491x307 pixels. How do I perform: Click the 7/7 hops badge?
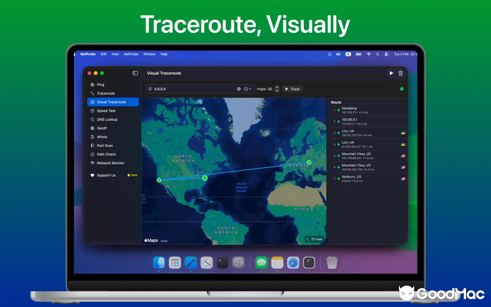point(314,239)
